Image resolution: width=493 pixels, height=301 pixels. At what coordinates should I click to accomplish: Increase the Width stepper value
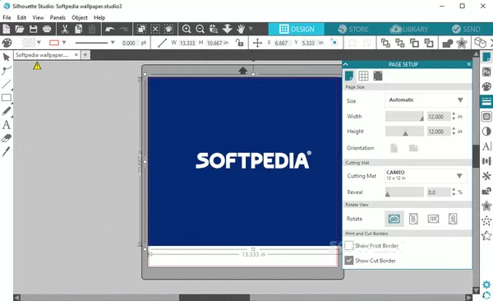pyautogui.click(x=454, y=114)
